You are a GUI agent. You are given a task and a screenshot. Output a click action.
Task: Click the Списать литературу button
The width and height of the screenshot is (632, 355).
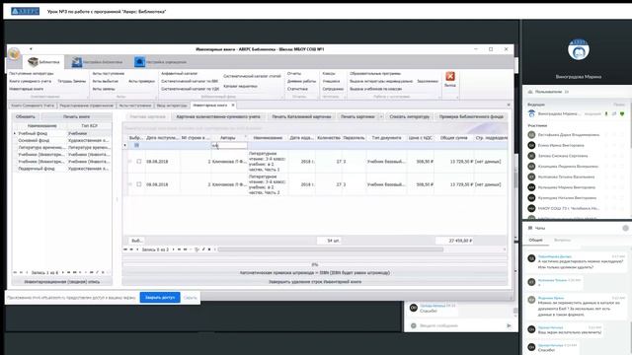click(410, 116)
